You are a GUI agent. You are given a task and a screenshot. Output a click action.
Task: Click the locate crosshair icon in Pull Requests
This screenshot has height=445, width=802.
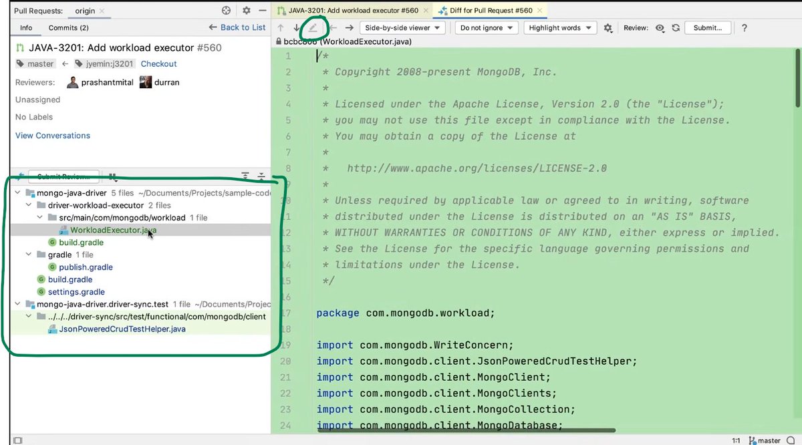tap(227, 10)
